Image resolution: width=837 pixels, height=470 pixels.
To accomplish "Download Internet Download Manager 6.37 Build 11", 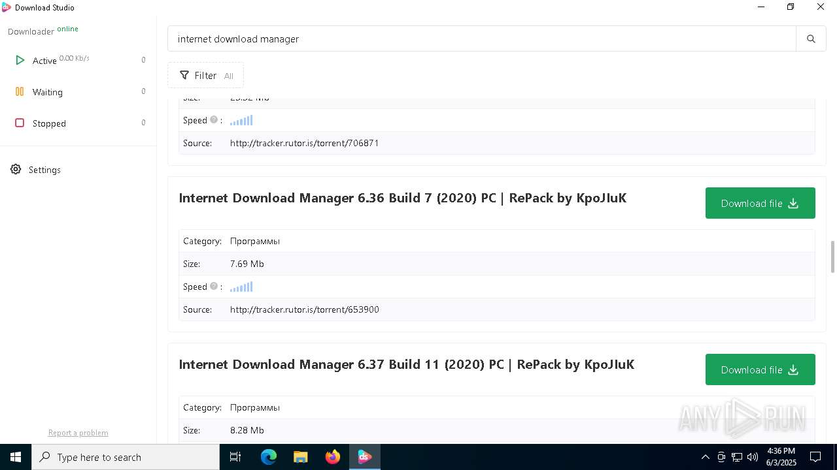I will 760,369.
